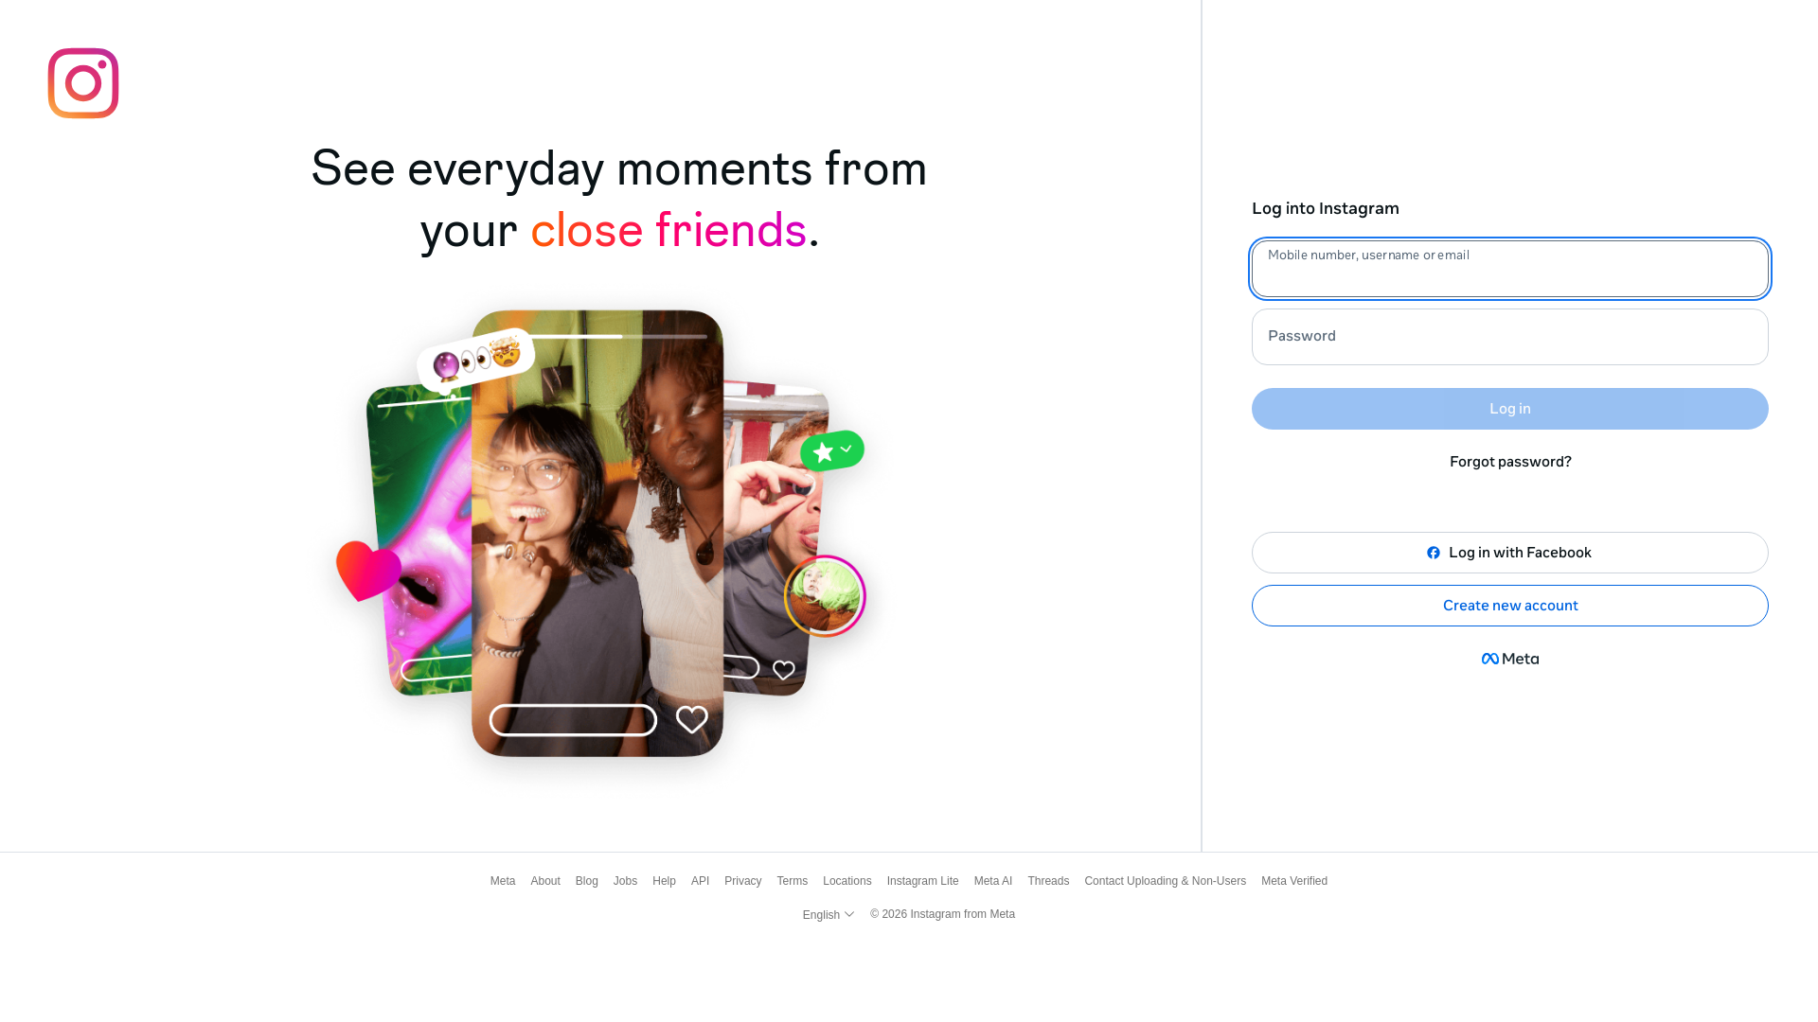
Task: Open Contact Uploading & Non-Users link
Action: [1166, 881]
